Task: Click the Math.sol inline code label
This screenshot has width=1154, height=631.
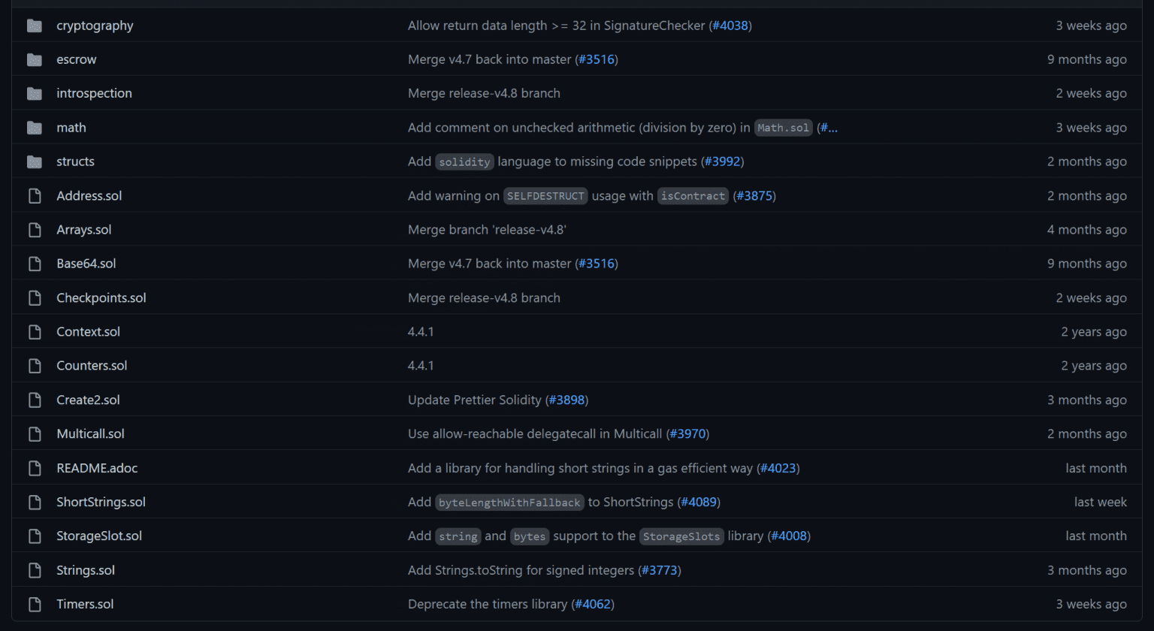Action: click(783, 127)
